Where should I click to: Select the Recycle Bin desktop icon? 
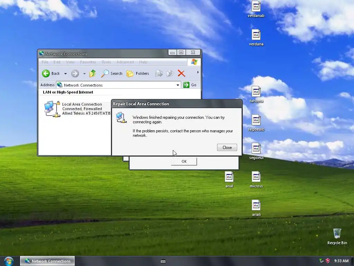click(337, 236)
